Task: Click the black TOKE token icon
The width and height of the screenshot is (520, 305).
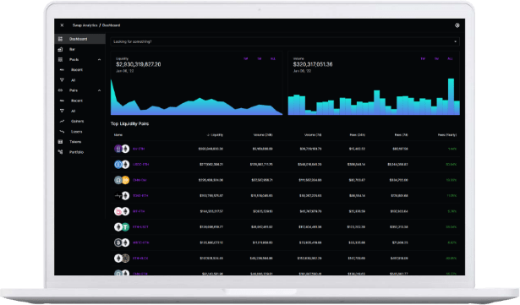Action: pyautogui.click(x=118, y=196)
